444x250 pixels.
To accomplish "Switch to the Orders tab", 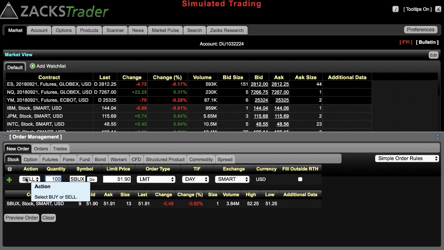I will pos(41,149).
